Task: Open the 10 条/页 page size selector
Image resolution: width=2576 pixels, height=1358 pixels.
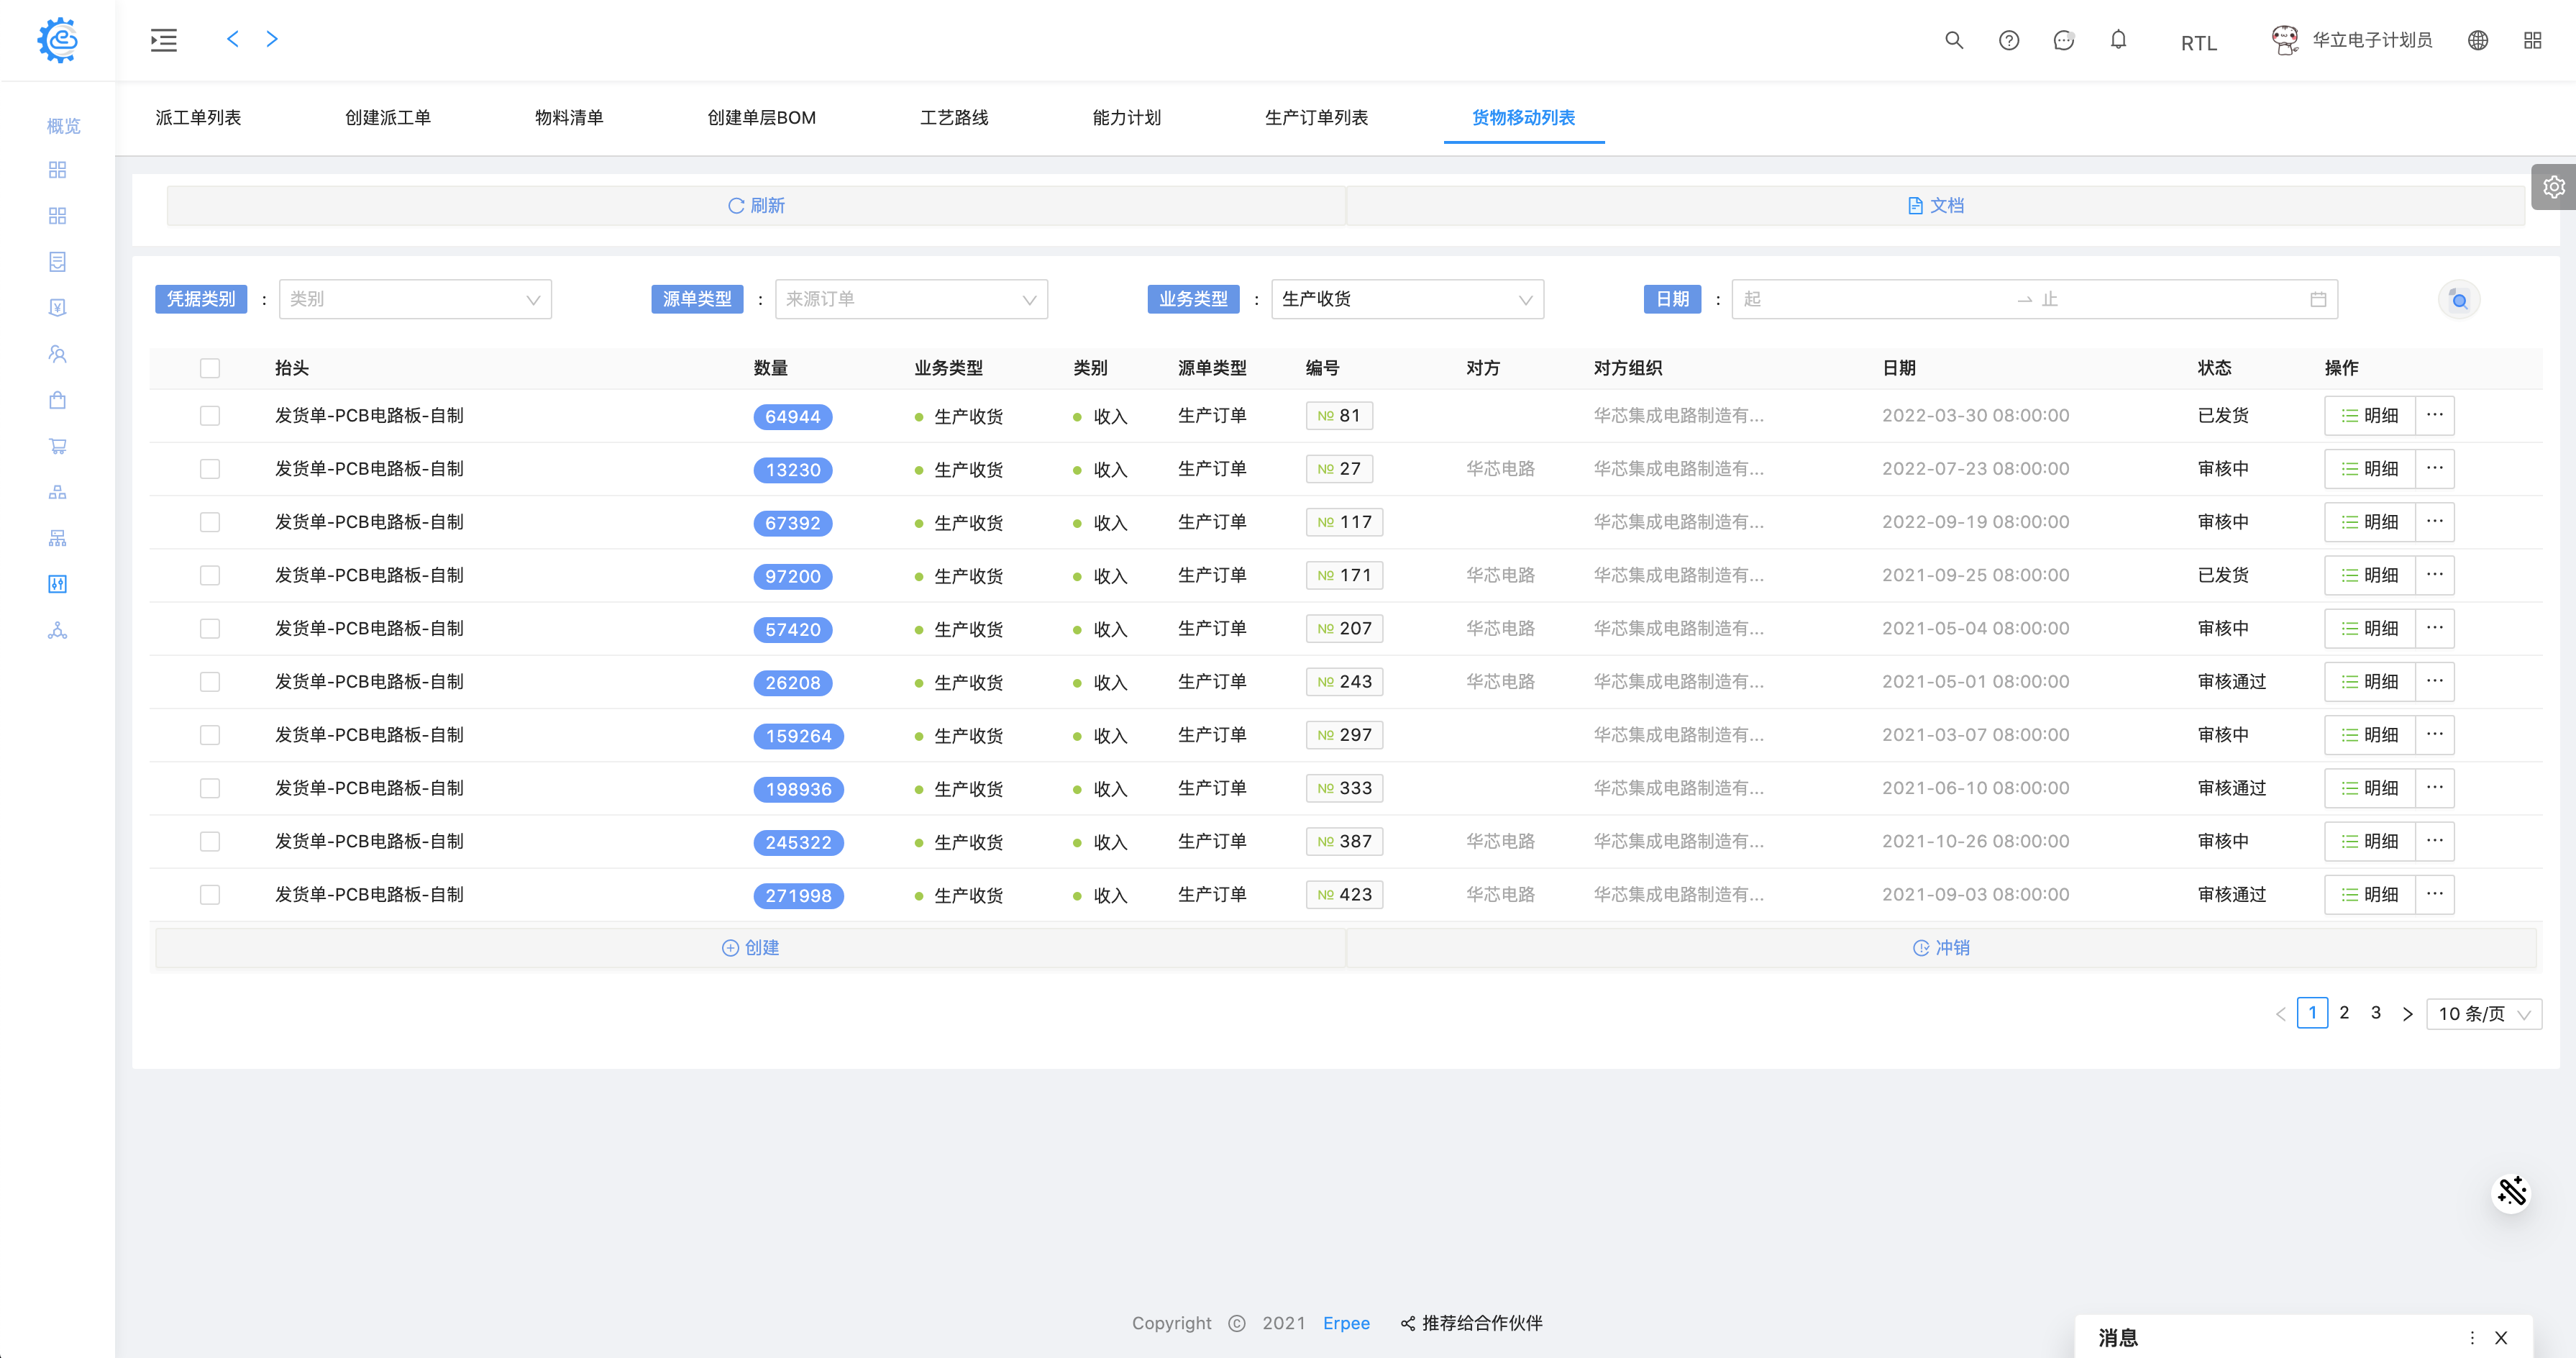Action: [x=2483, y=1013]
